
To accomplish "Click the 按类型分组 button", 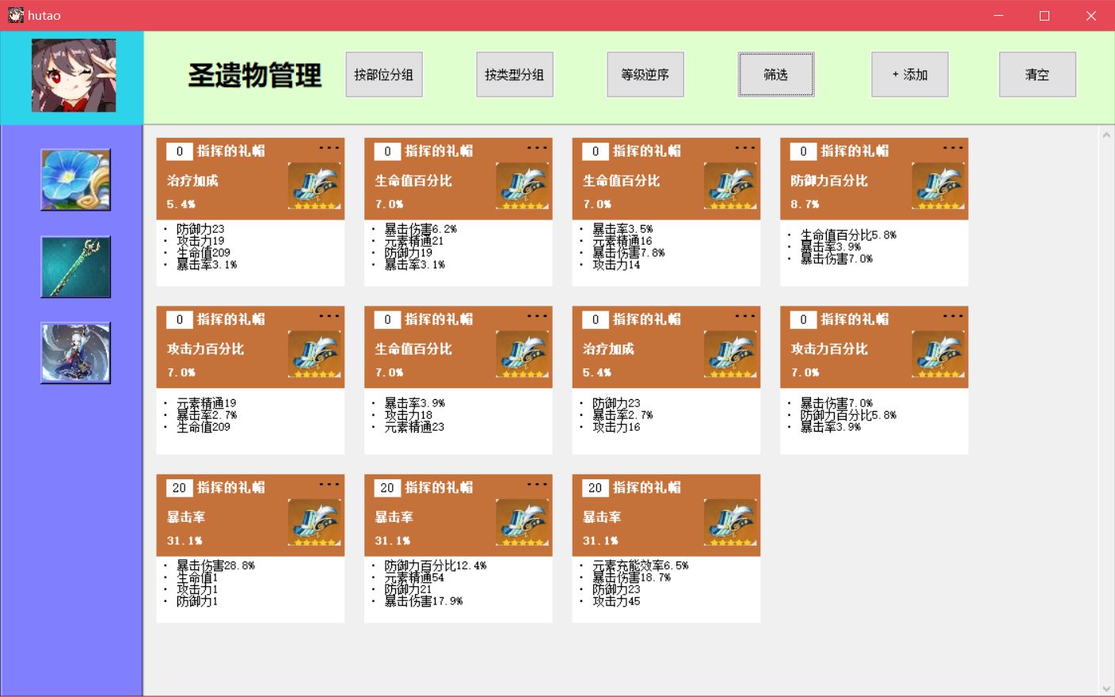I will click(x=515, y=74).
